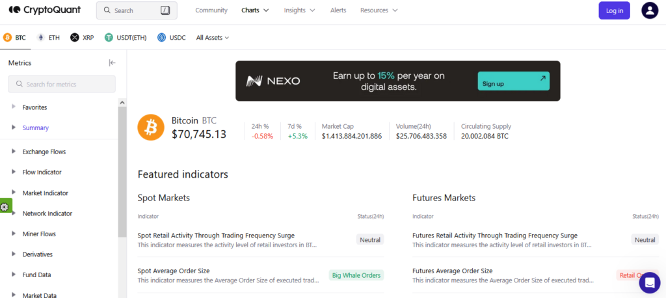The width and height of the screenshot is (666, 298).
Task: Select the XRP asset icon
Action: (74, 38)
